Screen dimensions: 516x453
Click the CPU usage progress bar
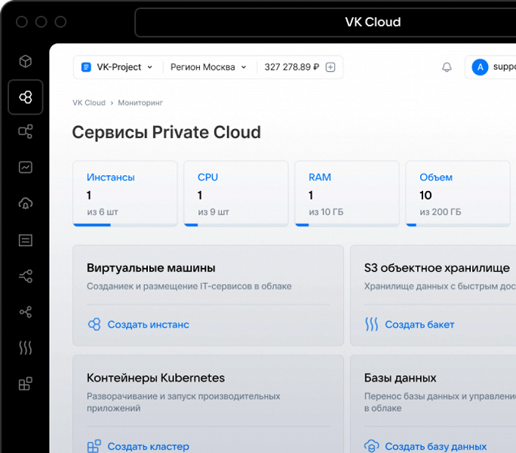tap(236, 225)
